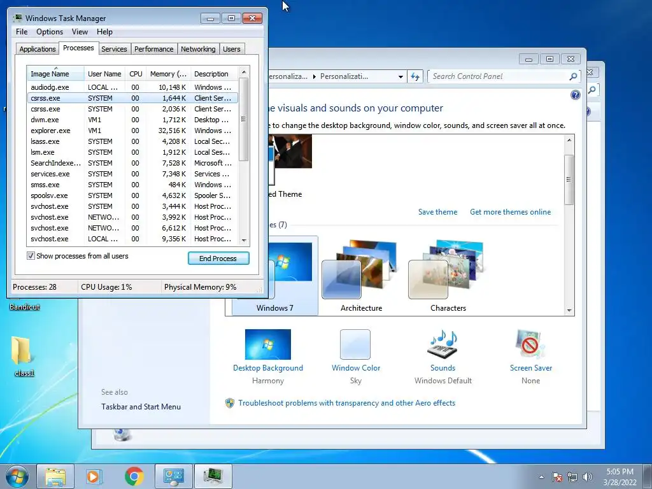The height and width of the screenshot is (489, 652).
Task: Select the audiodg.exe process row
Action: click(132, 87)
